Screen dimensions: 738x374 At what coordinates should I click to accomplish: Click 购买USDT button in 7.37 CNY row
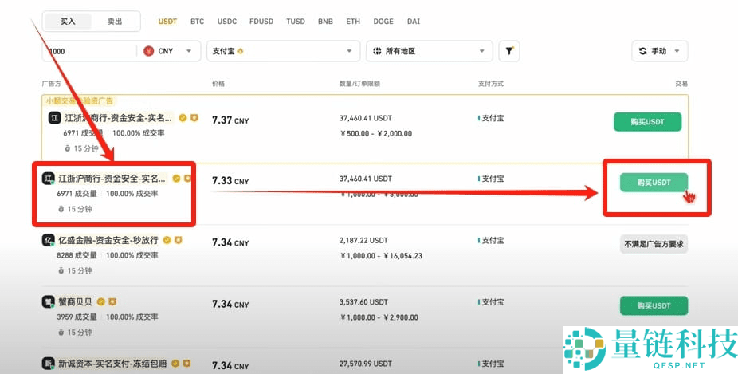pyautogui.click(x=647, y=122)
